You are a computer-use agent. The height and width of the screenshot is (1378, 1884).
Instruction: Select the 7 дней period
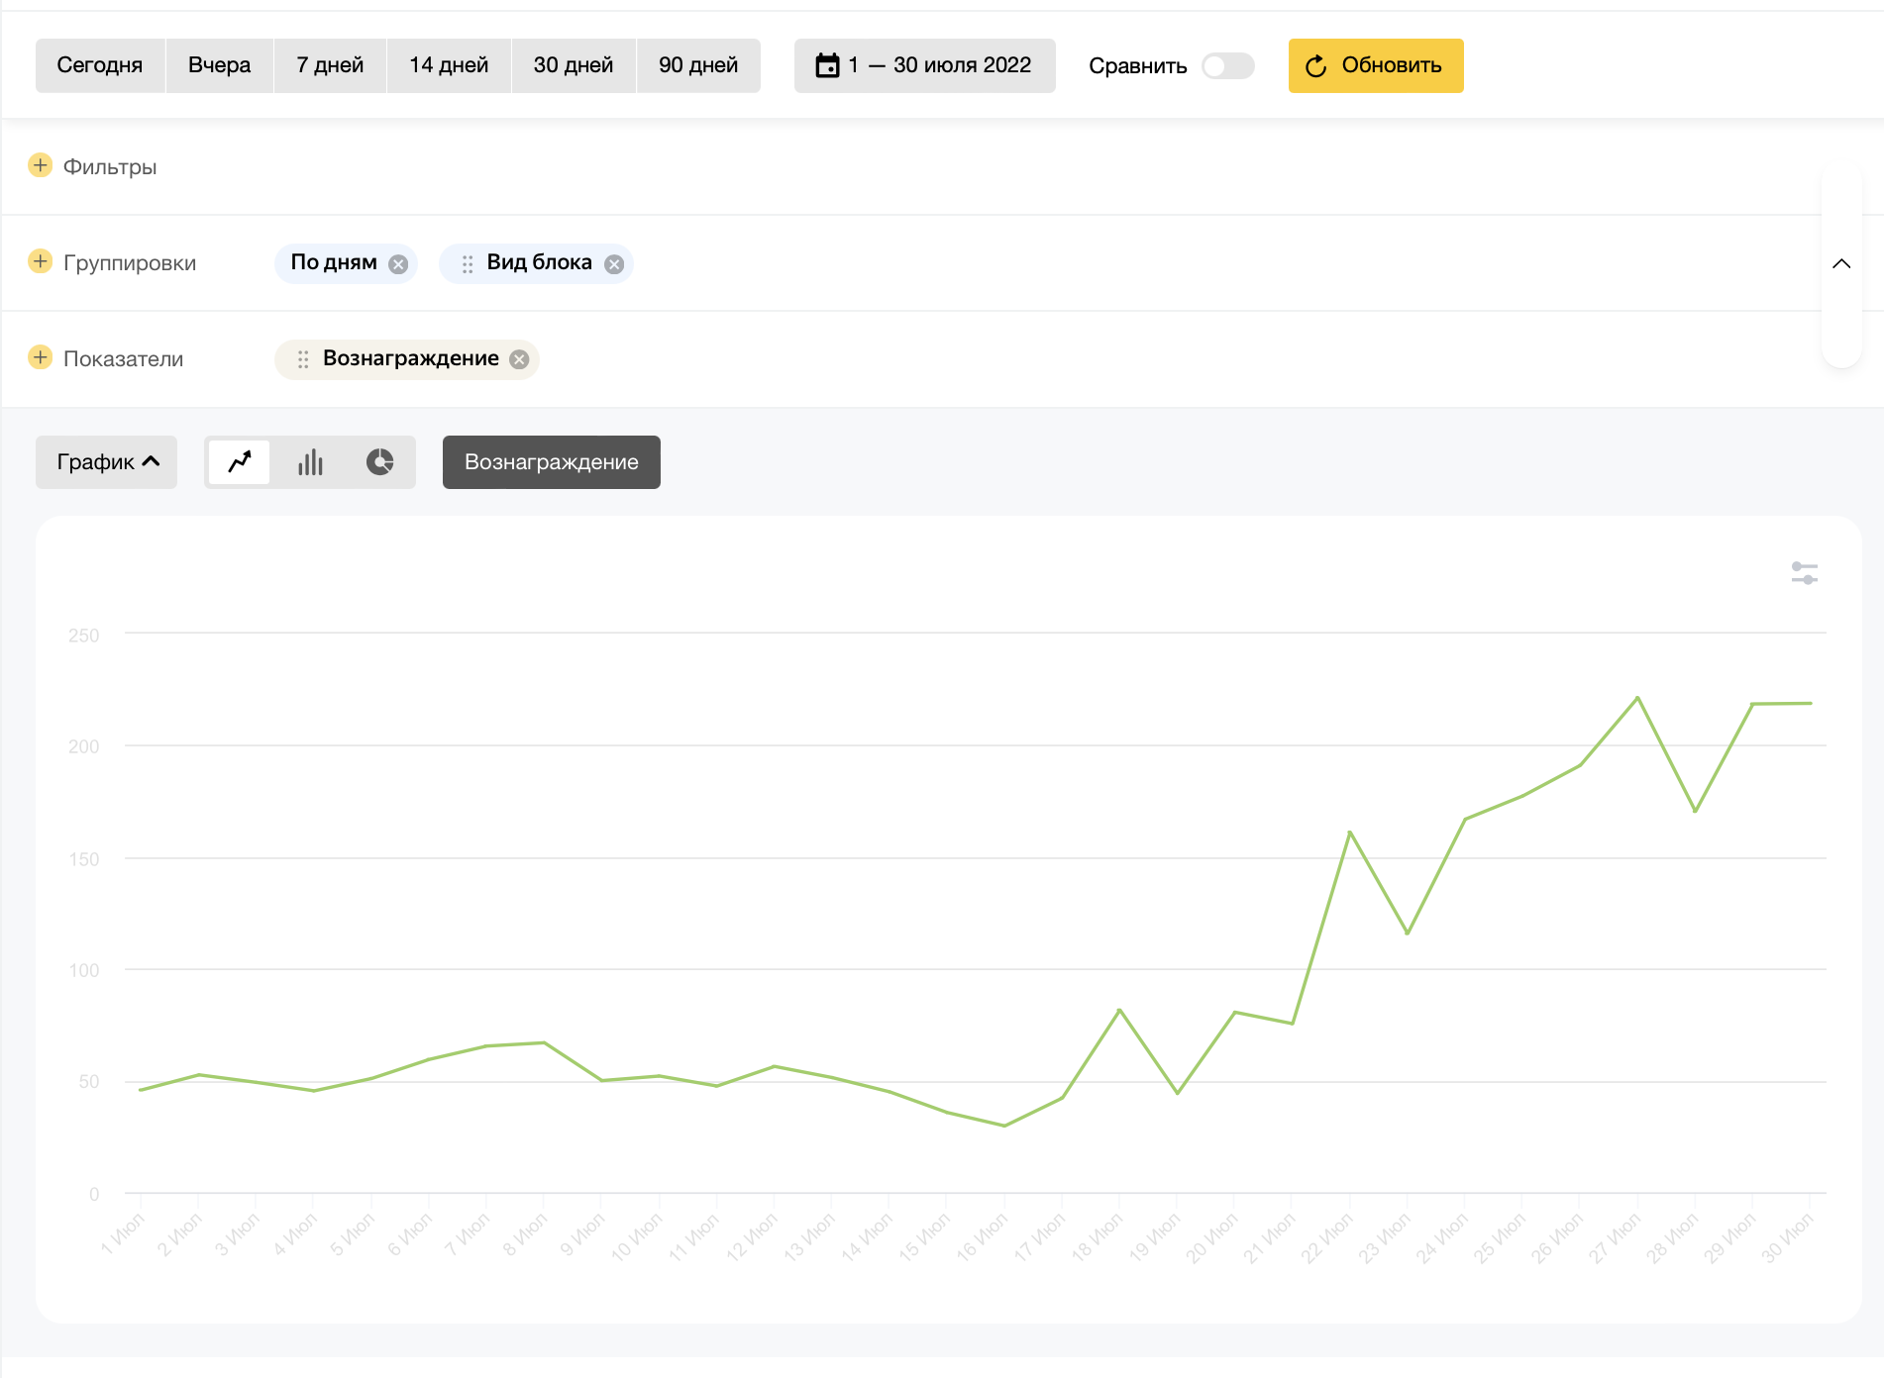330,65
